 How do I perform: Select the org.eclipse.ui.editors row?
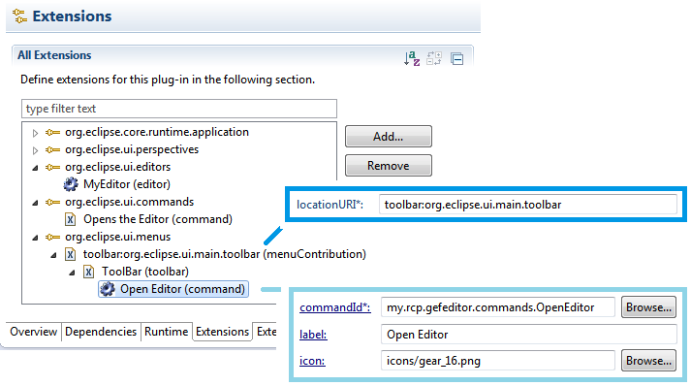[x=117, y=167]
